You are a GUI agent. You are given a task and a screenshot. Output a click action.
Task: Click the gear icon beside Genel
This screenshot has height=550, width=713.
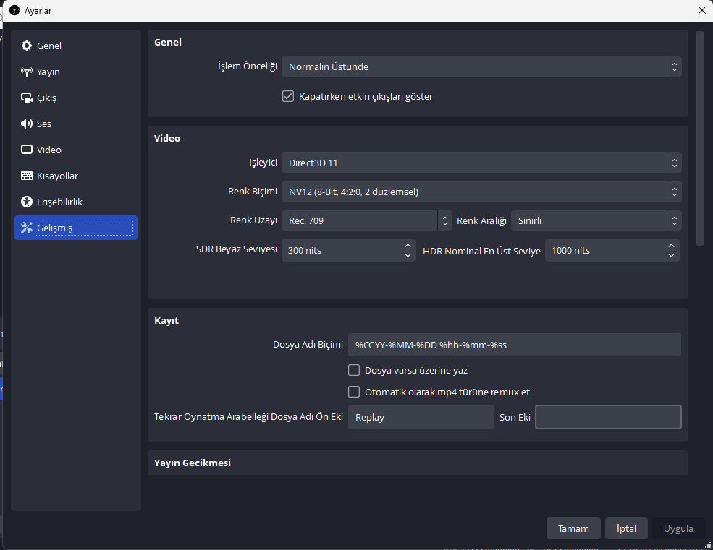(x=27, y=46)
